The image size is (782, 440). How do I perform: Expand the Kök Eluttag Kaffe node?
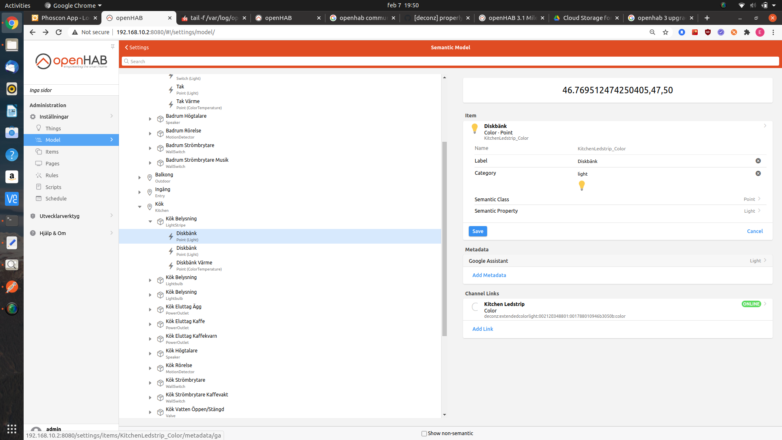tap(150, 324)
